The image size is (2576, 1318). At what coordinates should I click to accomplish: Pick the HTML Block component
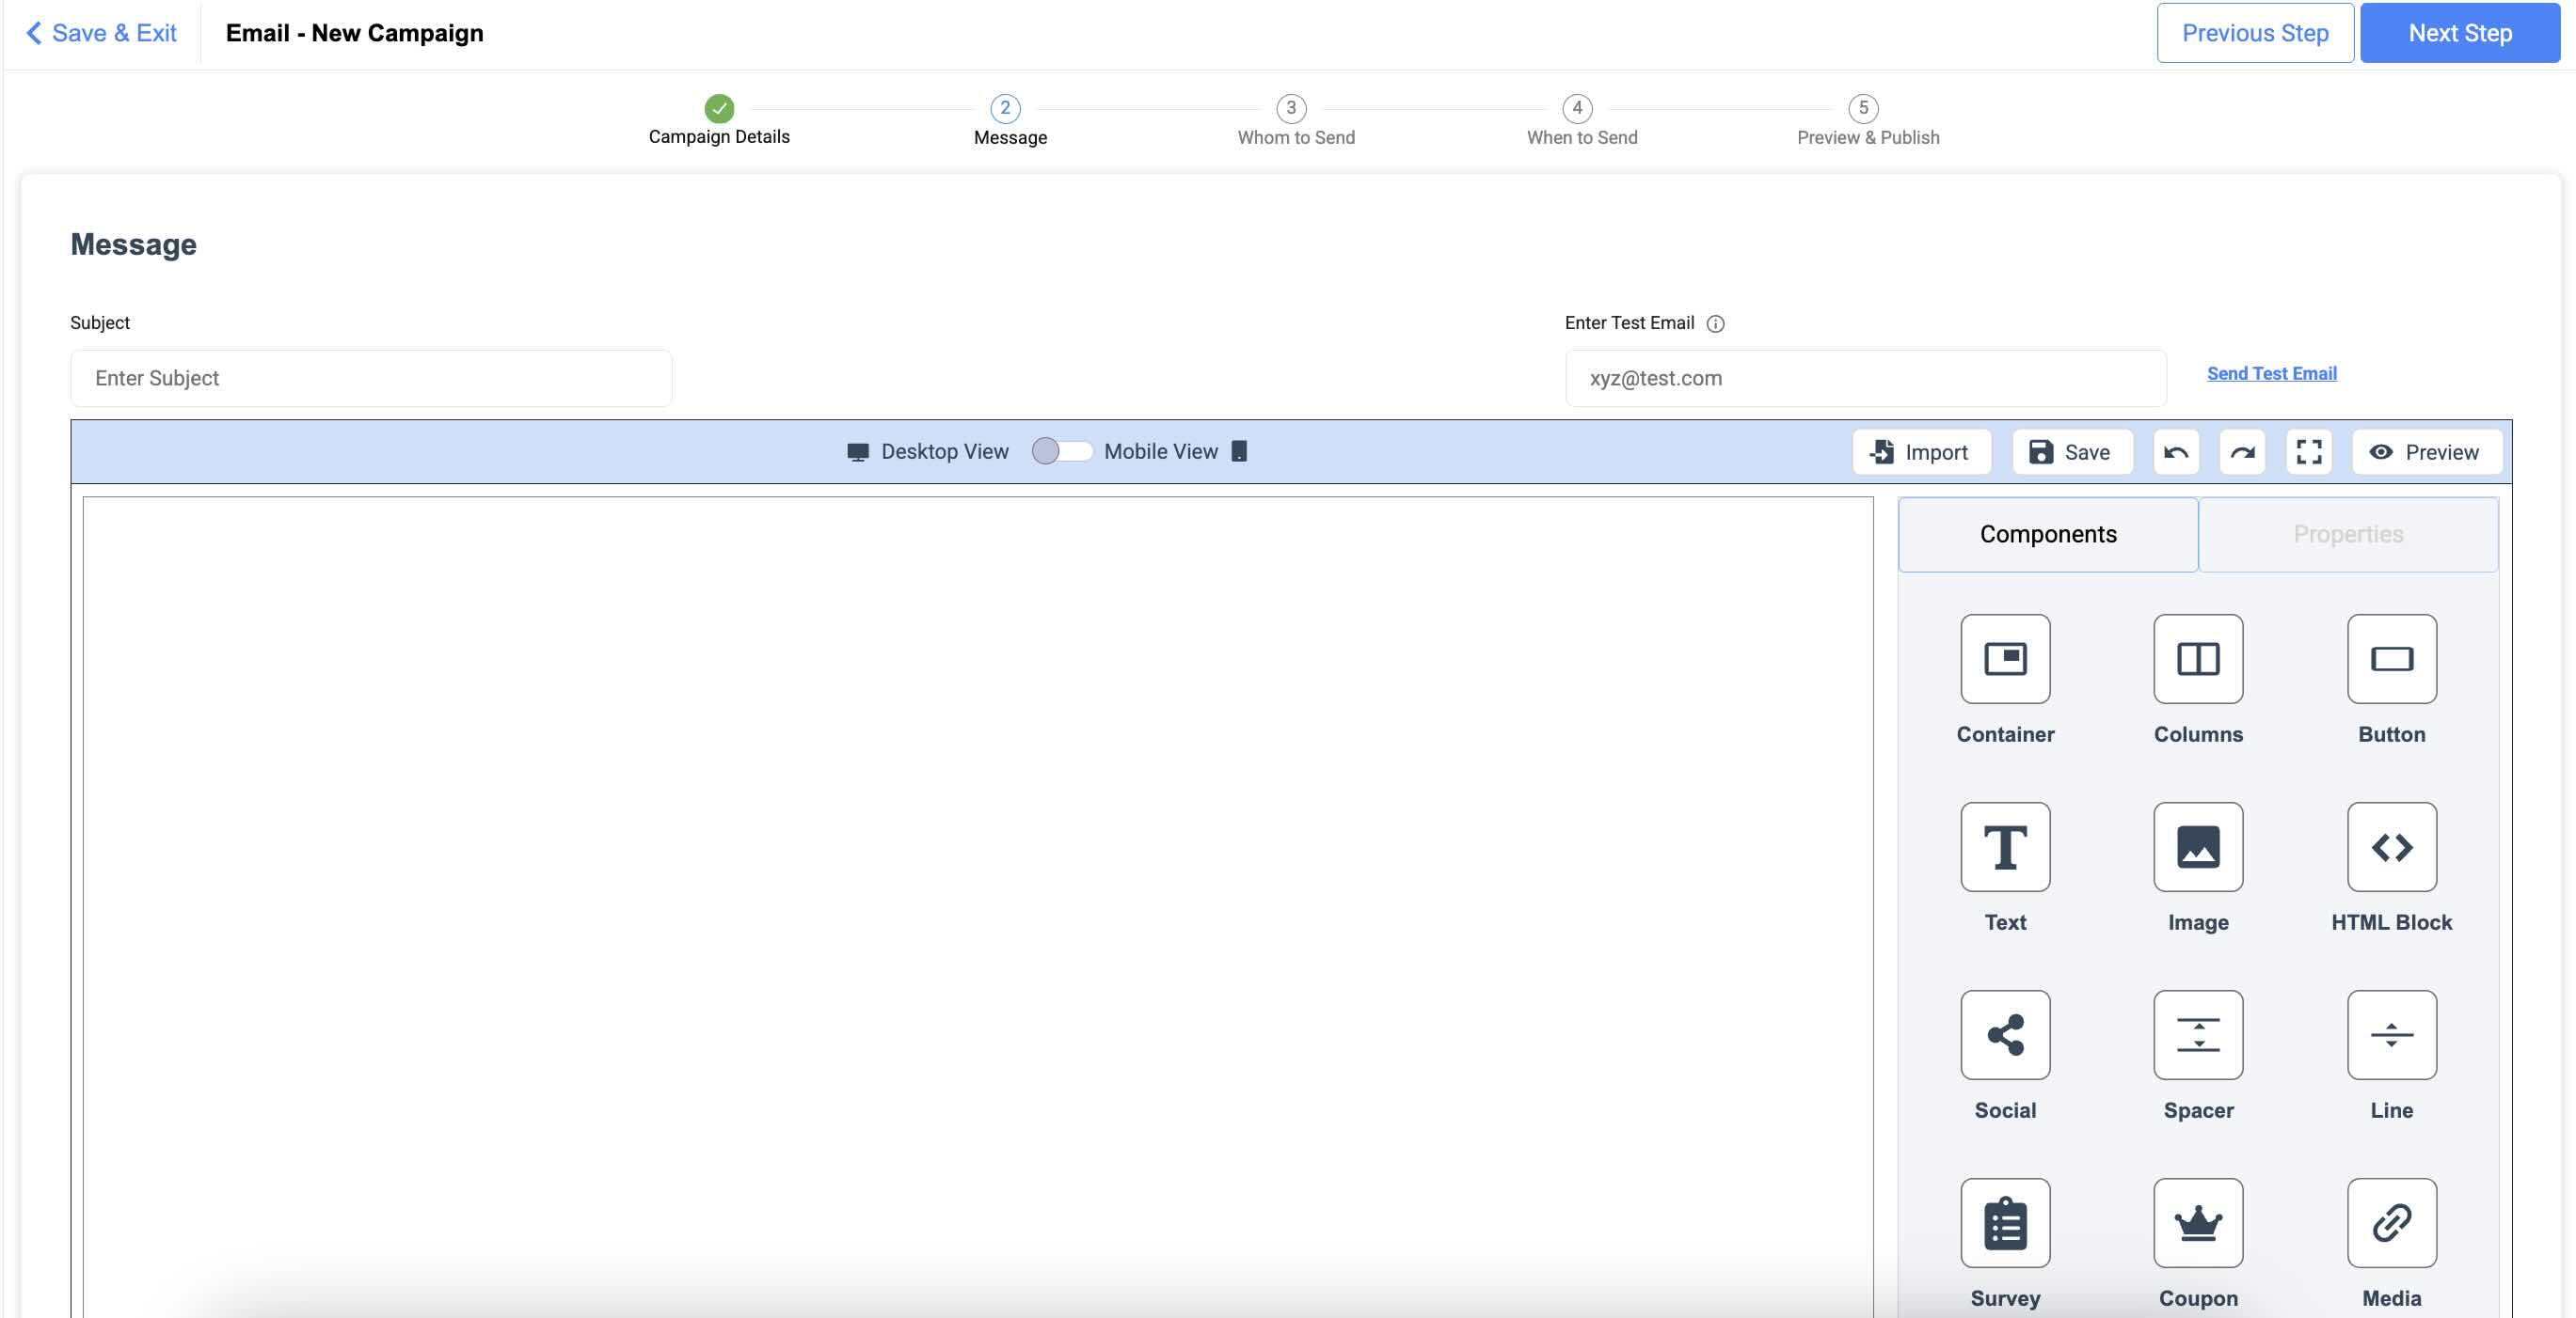2390,846
